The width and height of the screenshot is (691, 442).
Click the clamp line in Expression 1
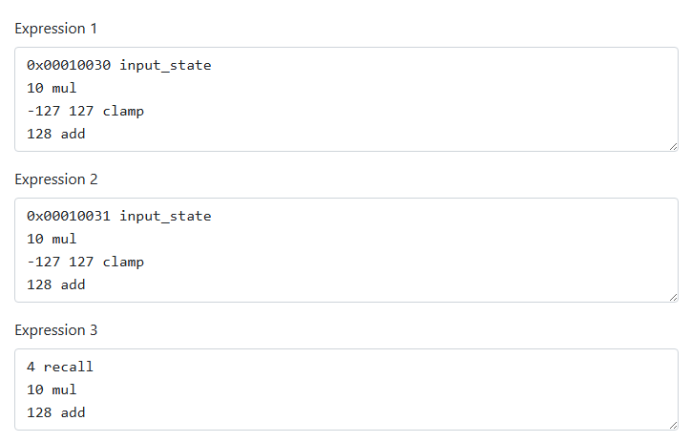pos(86,112)
